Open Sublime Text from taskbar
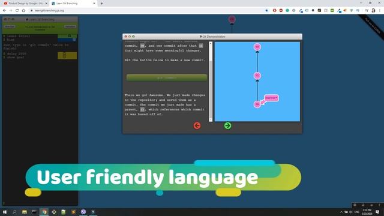This screenshot has width=384, height=216. tap(73, 212)
